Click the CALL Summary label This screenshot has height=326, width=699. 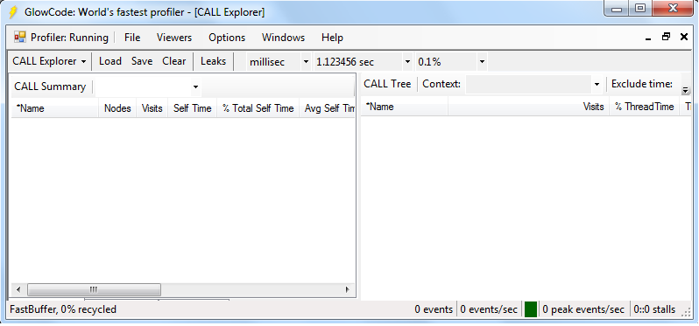(x=50, y=87)
